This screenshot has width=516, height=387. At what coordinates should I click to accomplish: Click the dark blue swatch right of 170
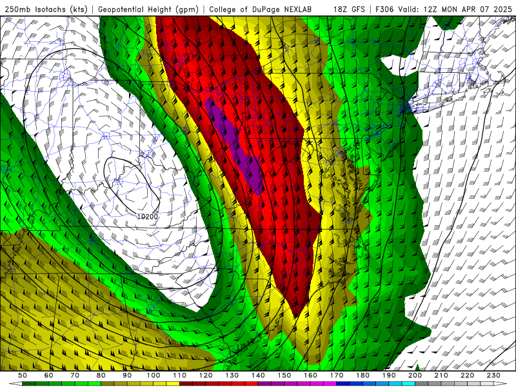point(343,384)
